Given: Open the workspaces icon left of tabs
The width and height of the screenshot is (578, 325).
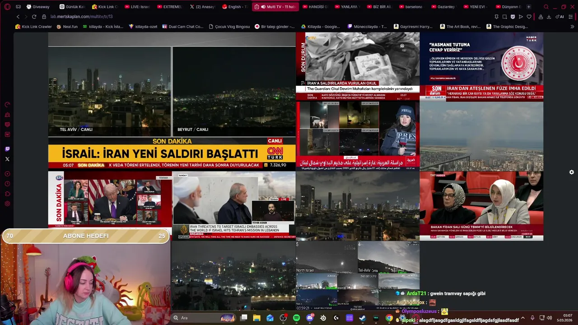Looking at the screenshot, I should (x=18, y=7).
